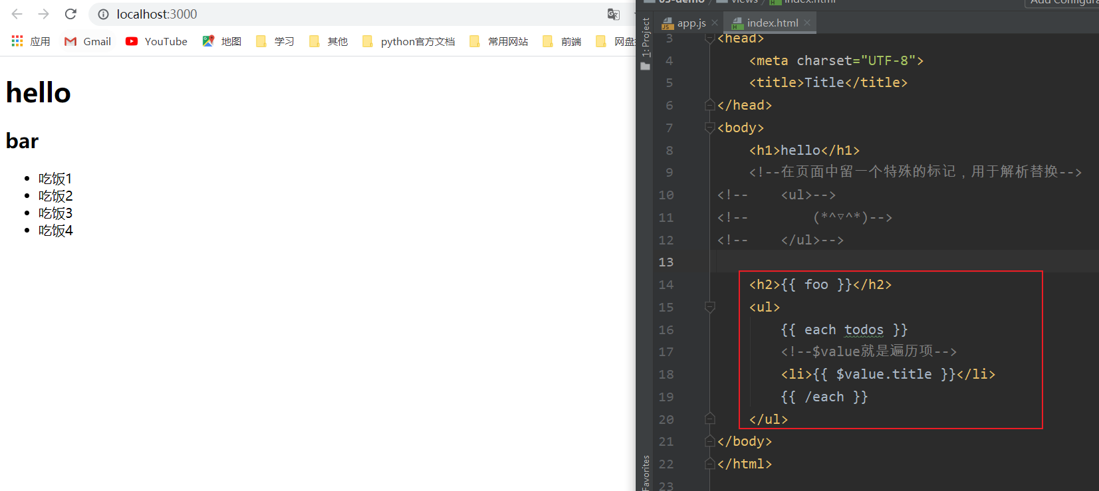The image size is (1099, 491).
Task: Click the {{ /each }} code line
Action: (x=824, y=397)
